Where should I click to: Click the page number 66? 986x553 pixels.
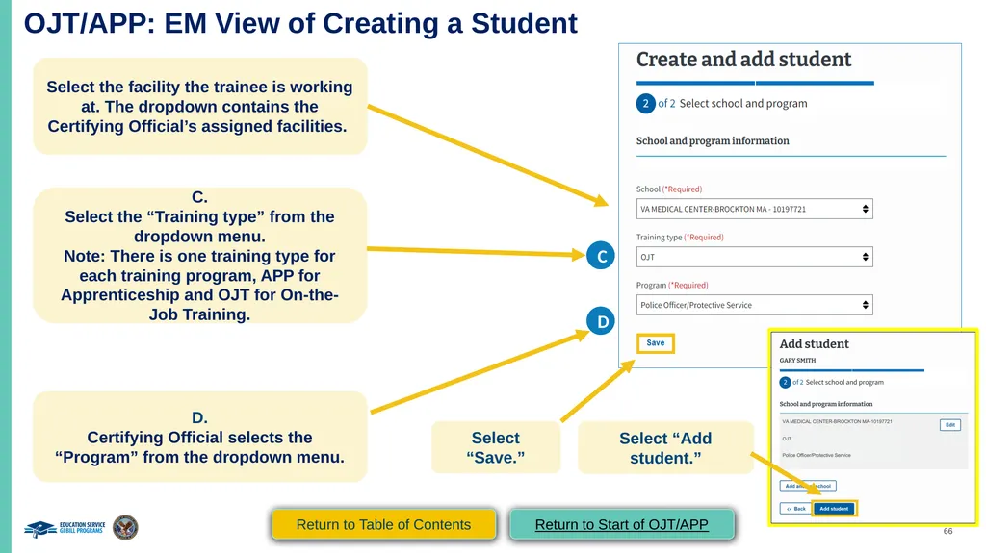pyautogui.click(x=947, y=531)
